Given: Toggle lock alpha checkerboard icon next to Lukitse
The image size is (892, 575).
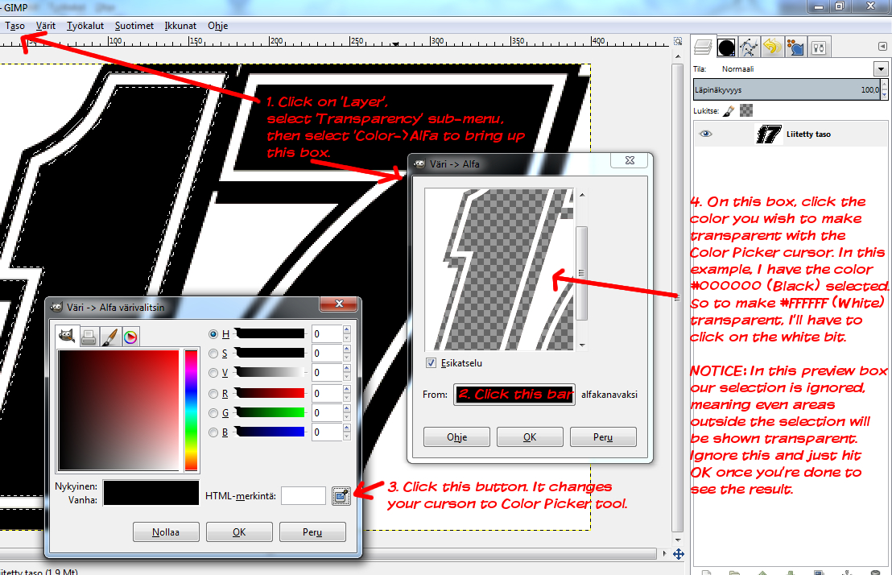Looking at the screenshot, I should click(x=746, y=110).
